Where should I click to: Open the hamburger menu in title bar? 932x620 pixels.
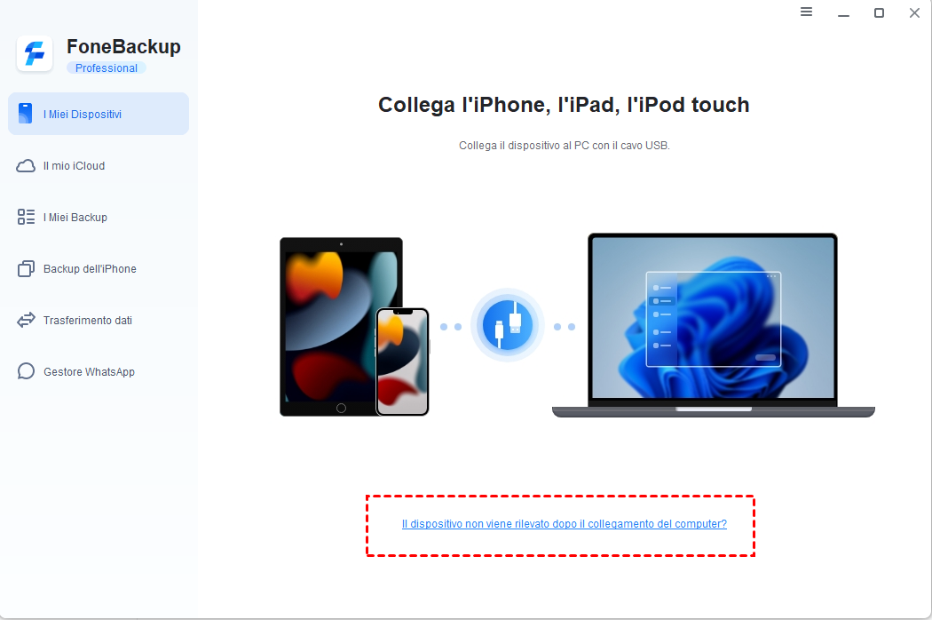[x=806, y=12]
